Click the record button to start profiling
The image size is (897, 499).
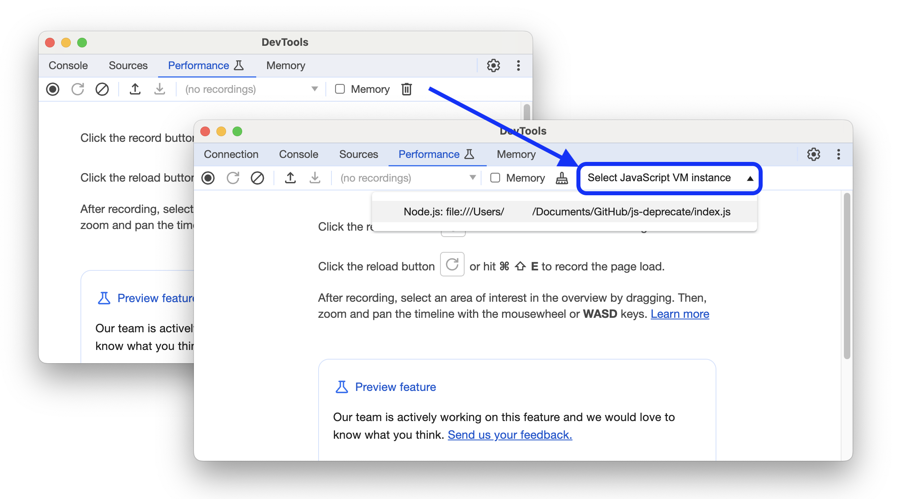point(210,178)
